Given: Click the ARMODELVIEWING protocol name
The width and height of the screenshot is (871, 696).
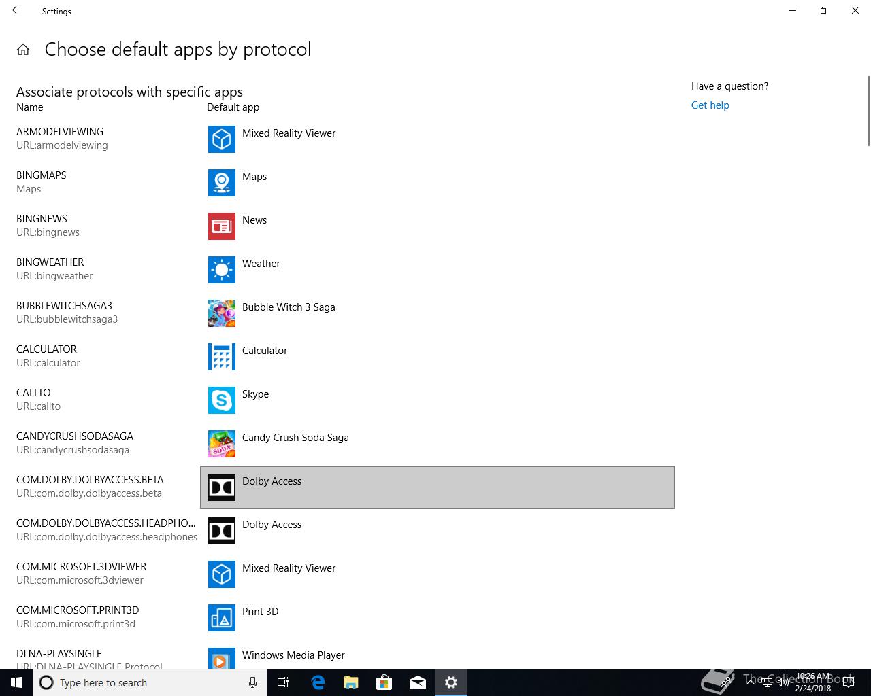Looking at the screenshot, I should point(60,132).
